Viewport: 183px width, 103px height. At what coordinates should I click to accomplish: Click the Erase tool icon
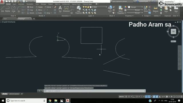[55, 7]
